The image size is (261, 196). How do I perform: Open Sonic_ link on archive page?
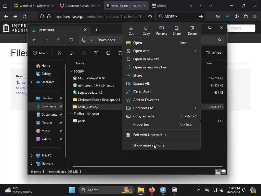(x=21, y=93)
